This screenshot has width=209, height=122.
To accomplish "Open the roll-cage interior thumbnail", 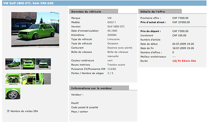I will coord(13,79).
